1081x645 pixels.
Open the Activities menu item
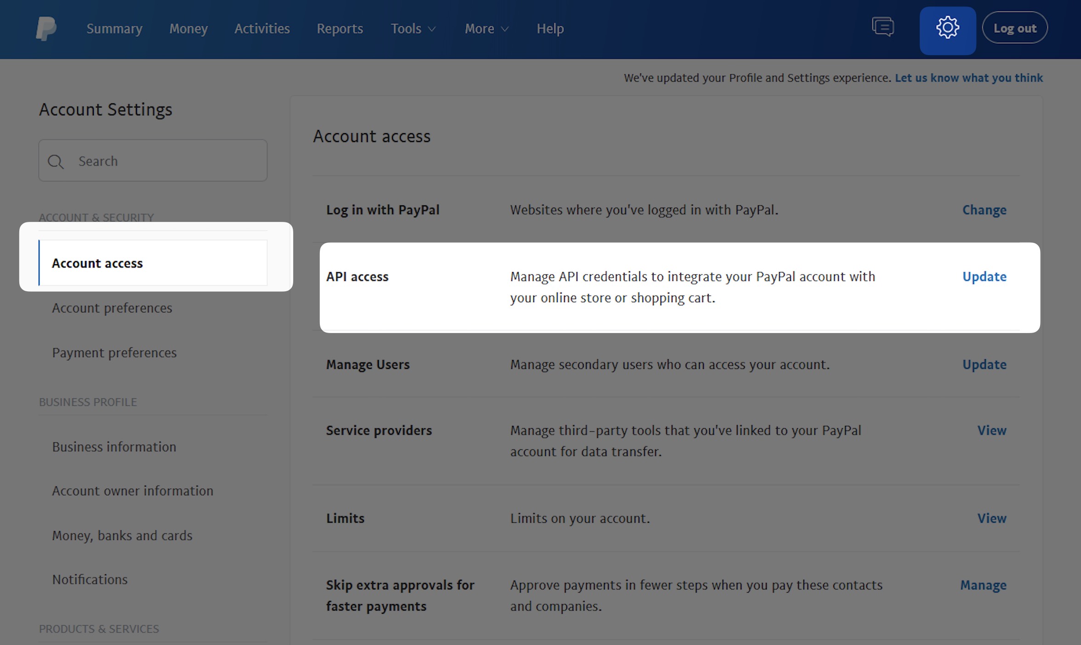pyautogui.click(x=262, y=28)
